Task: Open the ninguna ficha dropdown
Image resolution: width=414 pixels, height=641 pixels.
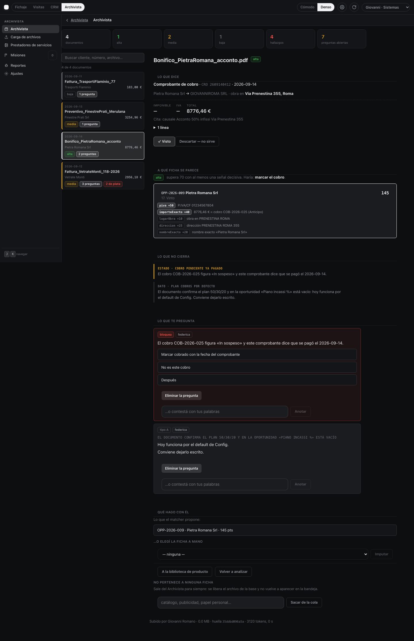Action: click(x=263, y=554)
